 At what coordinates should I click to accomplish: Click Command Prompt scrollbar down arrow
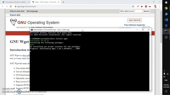pos(150,90)
